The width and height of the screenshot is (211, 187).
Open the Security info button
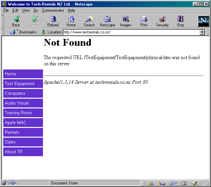162,21
